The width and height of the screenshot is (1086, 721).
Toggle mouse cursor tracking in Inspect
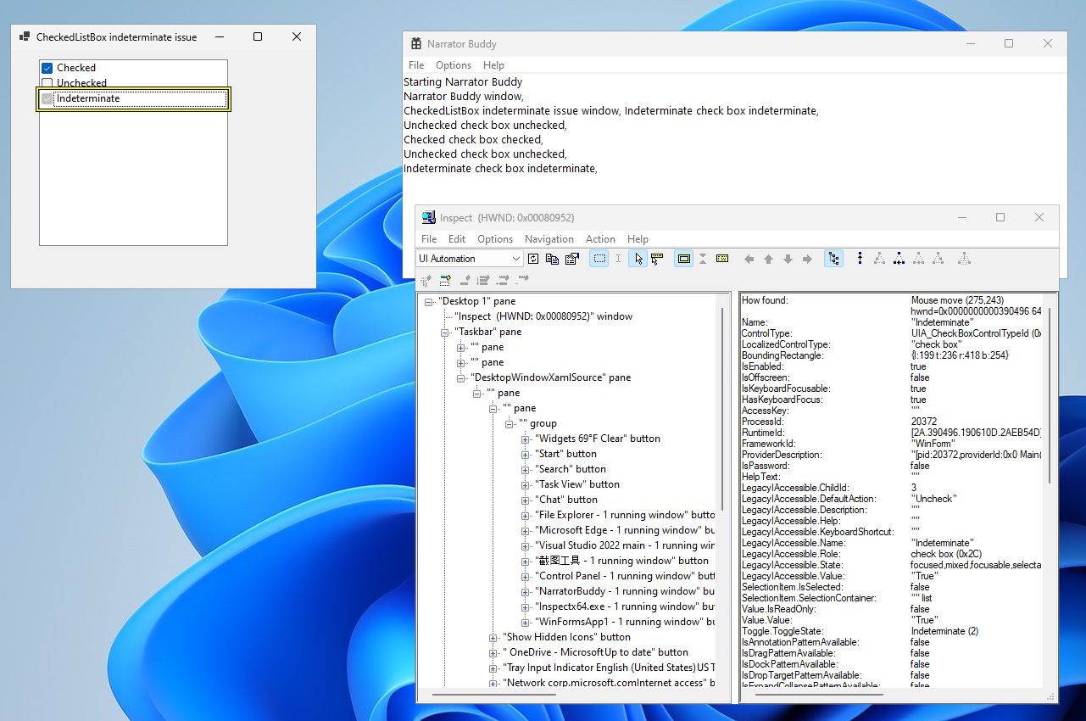coord(638,258)
